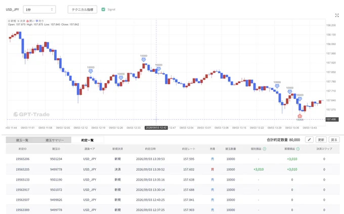Click rate value 157.688
This screenshot has height=214, width=344.
tap(189, 190)
